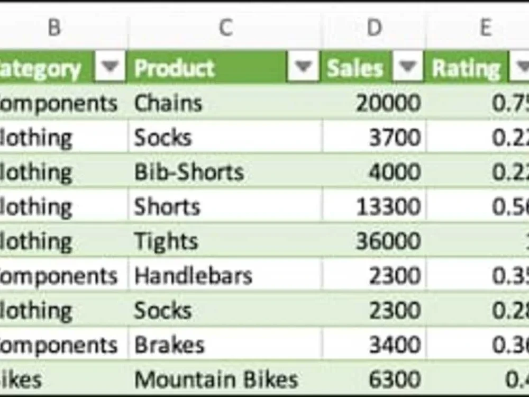Click the Rating table header cell
The height and width of the screenshot is (397, 529).
[x=466, y=67]
